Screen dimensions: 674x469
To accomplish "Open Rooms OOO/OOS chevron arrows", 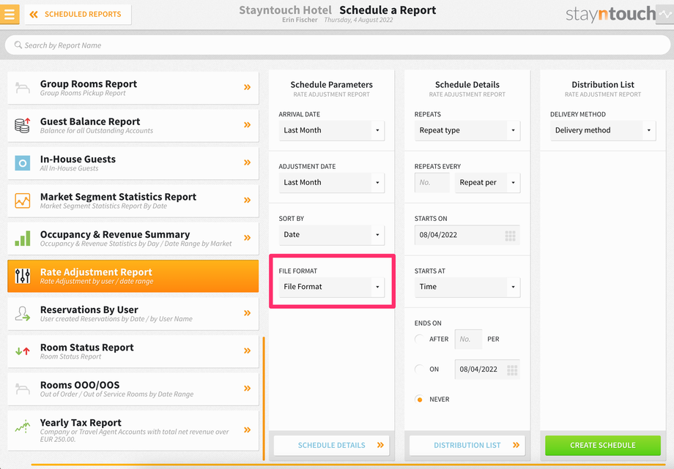I will click(x=247, y=389).
